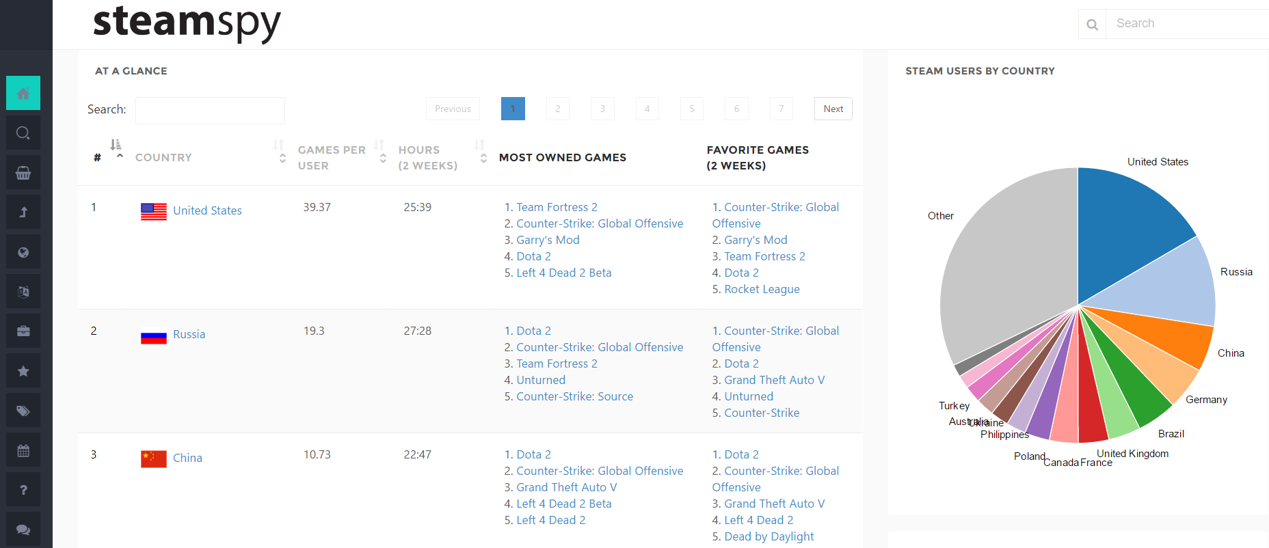Open Grand Theft Auto V in China most owned
Image resolution: width=1269 pixels, height=548 pixels.
click(567, 487)
